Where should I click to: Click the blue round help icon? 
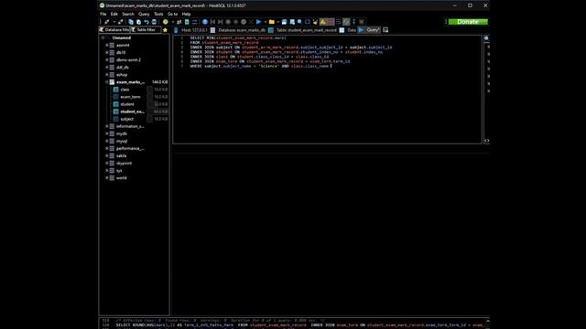205,22
